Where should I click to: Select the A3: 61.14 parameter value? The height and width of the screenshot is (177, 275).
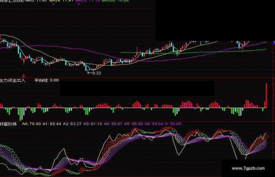click(93, 124)
